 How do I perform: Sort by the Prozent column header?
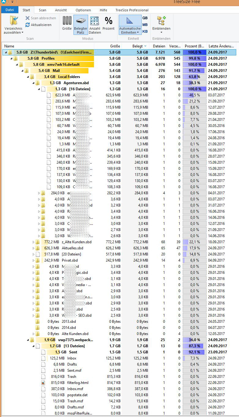point(195,46)
